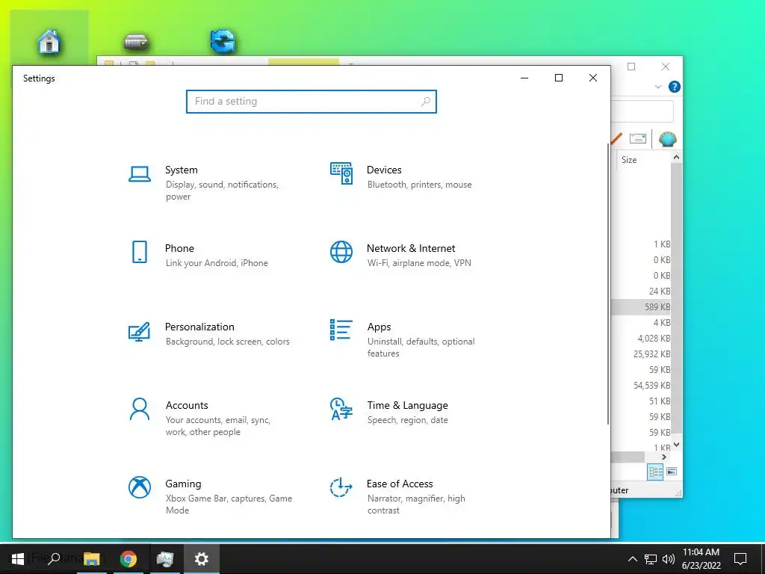765x574 pixels.
Task: Click the Apps list icon
Action: pyautogui.click(x=341, y=330)
